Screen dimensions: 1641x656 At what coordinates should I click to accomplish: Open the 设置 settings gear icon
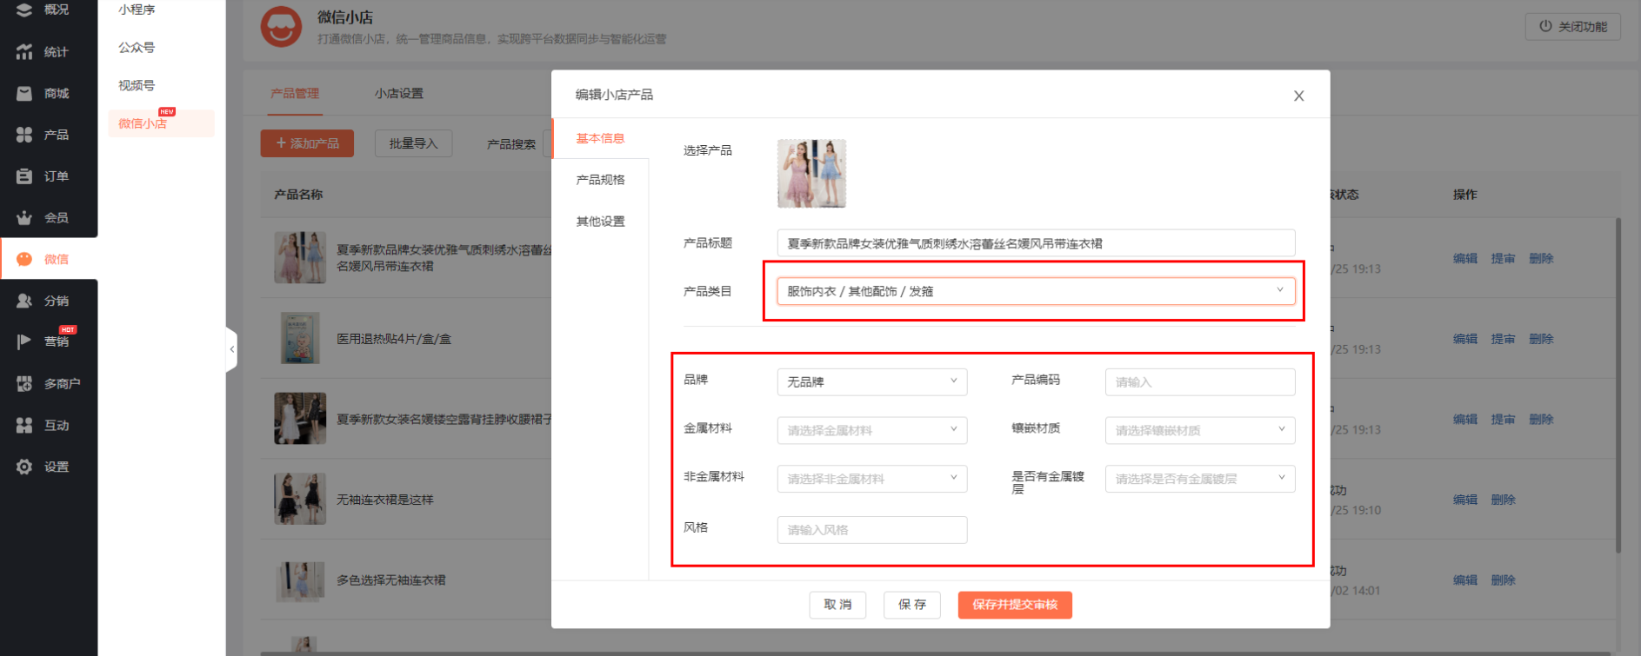[x=24, y=467]
